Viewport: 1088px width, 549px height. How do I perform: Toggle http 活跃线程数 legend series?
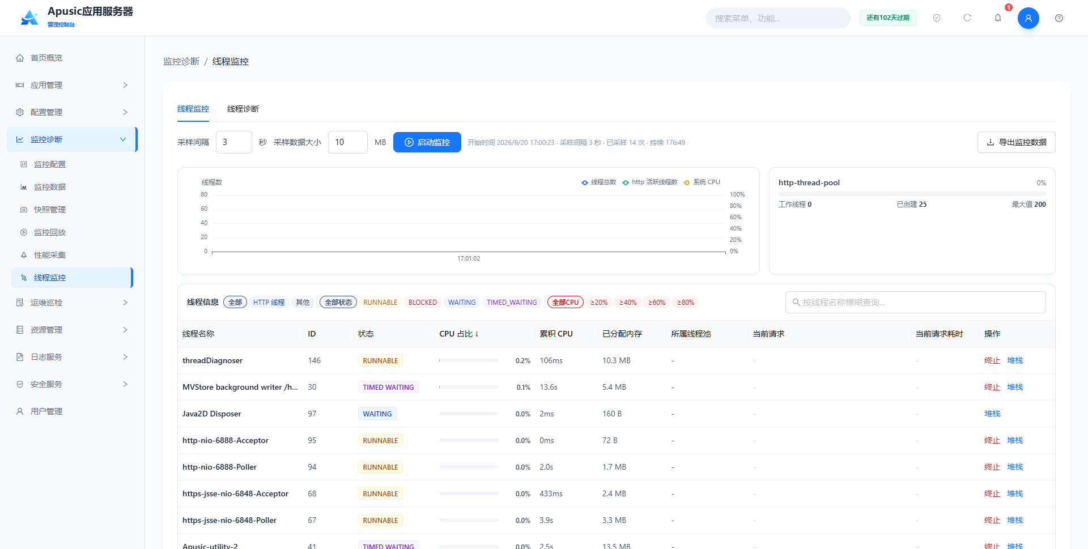click(x=649, y=182)
